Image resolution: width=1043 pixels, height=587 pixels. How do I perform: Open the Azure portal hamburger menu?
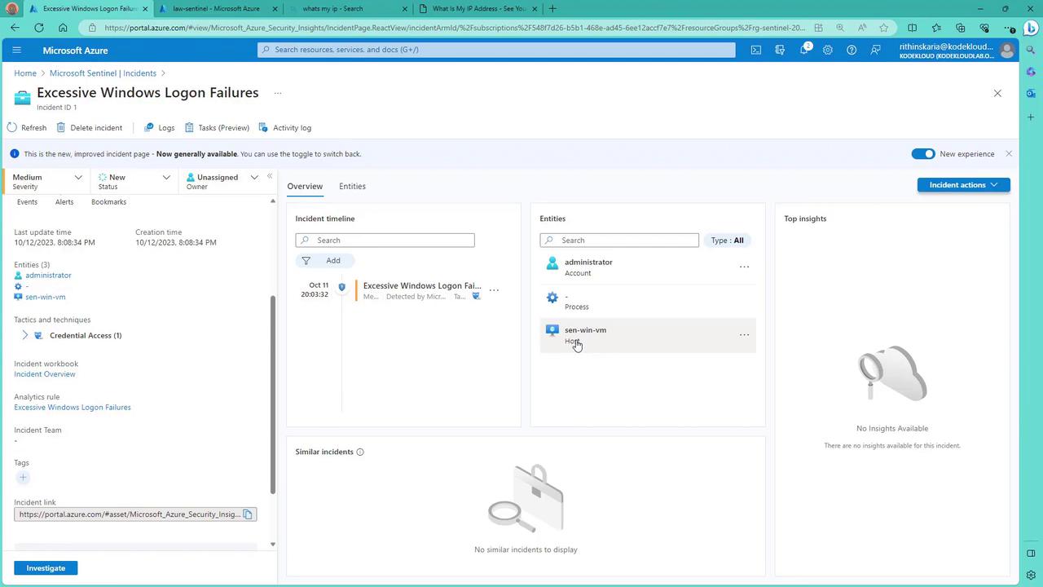coord(16,50)
